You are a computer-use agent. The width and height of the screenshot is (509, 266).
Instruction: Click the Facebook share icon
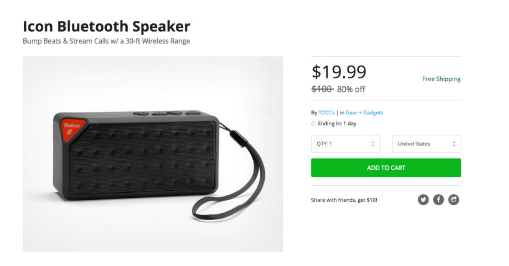pyautogui.click(x=438, y=199)
